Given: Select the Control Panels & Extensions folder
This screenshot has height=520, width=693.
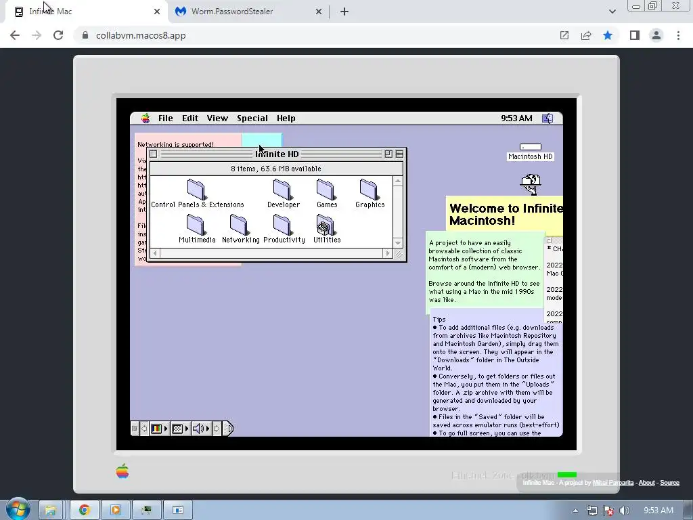Looking at the screenshot, I should (x=197, y=194).
